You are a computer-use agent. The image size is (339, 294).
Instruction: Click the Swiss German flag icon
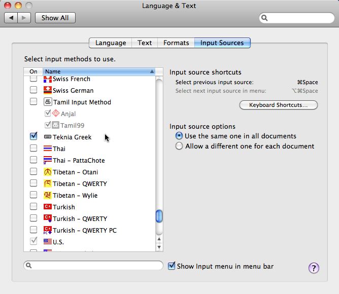pyautogui.click(x=48, y=91)
